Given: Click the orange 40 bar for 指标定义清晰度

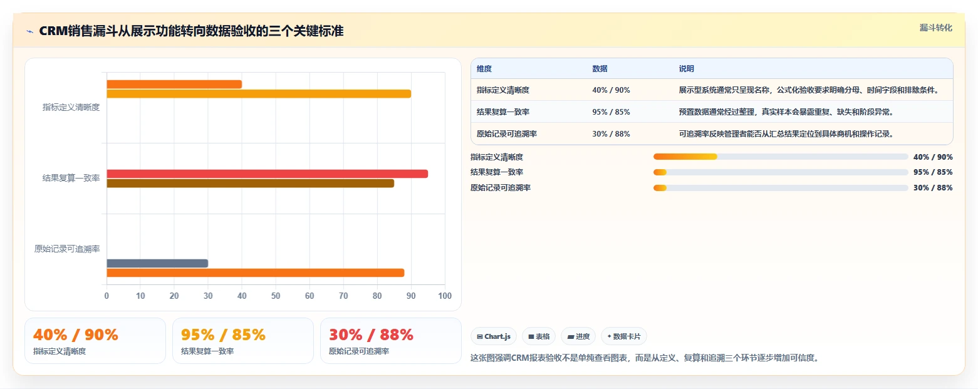Looking at the screenshot, I should (x=174, y=85).
